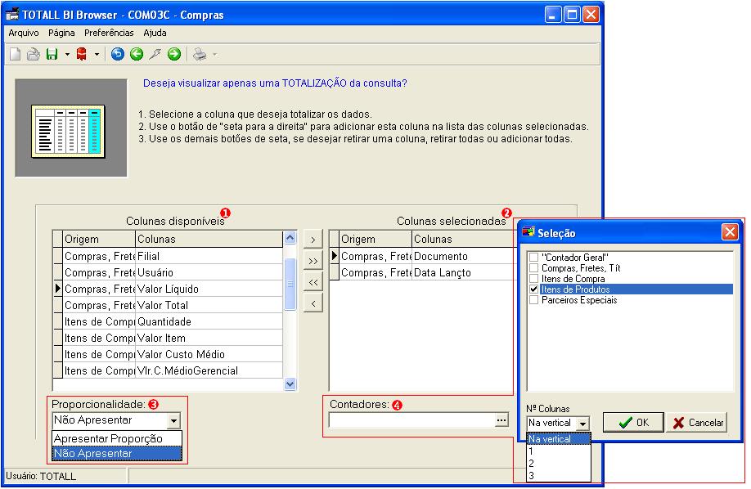Expand the dropdown arrow beside the save icon

(67, 54)
